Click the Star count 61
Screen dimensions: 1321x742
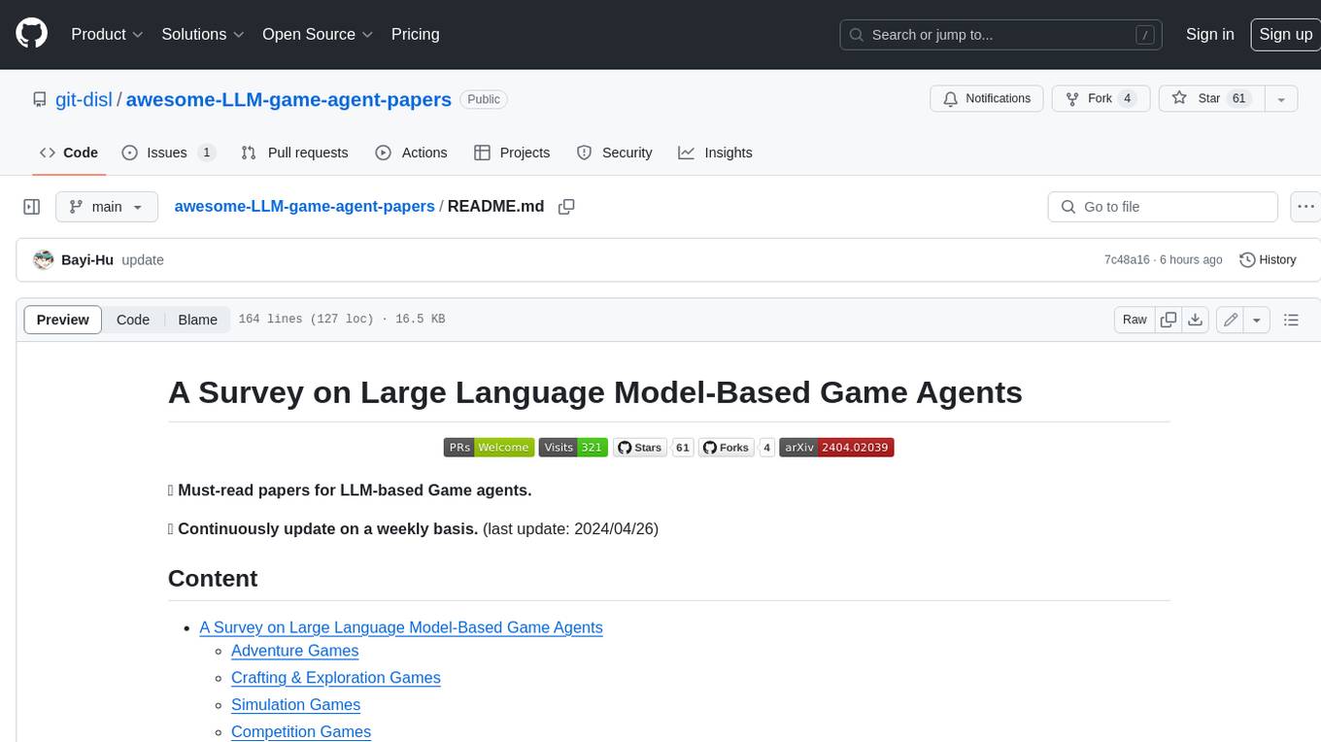1238,99
